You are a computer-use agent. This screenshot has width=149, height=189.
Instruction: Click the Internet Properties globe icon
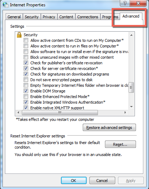coord(6,5)
